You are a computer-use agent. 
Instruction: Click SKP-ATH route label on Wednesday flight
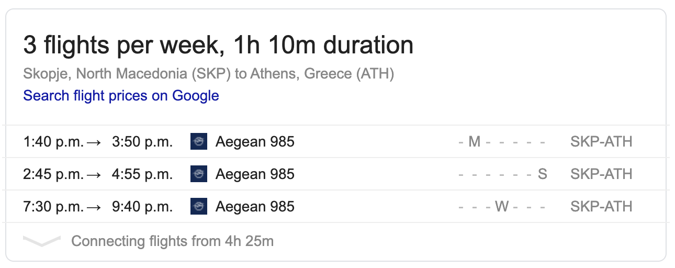tap(601, 207)
